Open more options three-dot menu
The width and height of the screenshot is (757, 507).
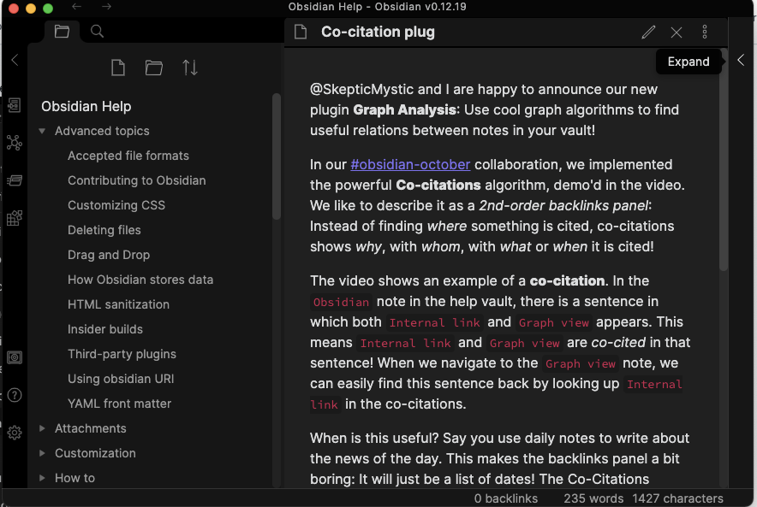pyautogui.click(x=705, y=32)
